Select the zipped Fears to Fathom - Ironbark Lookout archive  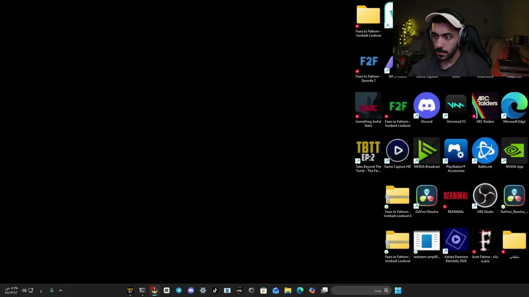click(398, 246)
